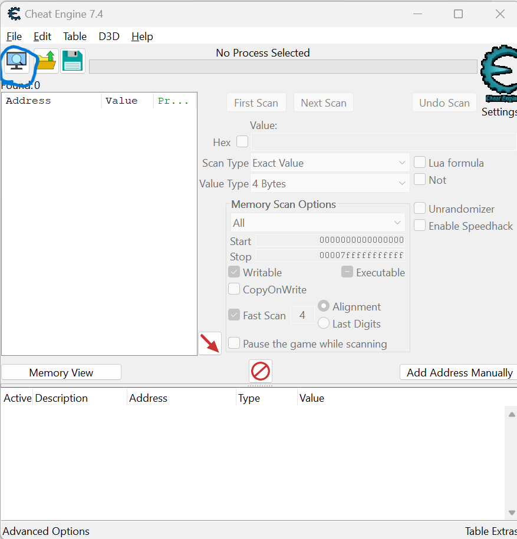The height and width of the screenshot is (539, 517).
Task: Click the Stop address field
Action: pyautogui.click(x=330, y=256)
